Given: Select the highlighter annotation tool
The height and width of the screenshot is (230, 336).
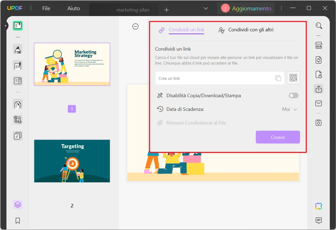Looking at the screenshot, I should coord(18,49).
